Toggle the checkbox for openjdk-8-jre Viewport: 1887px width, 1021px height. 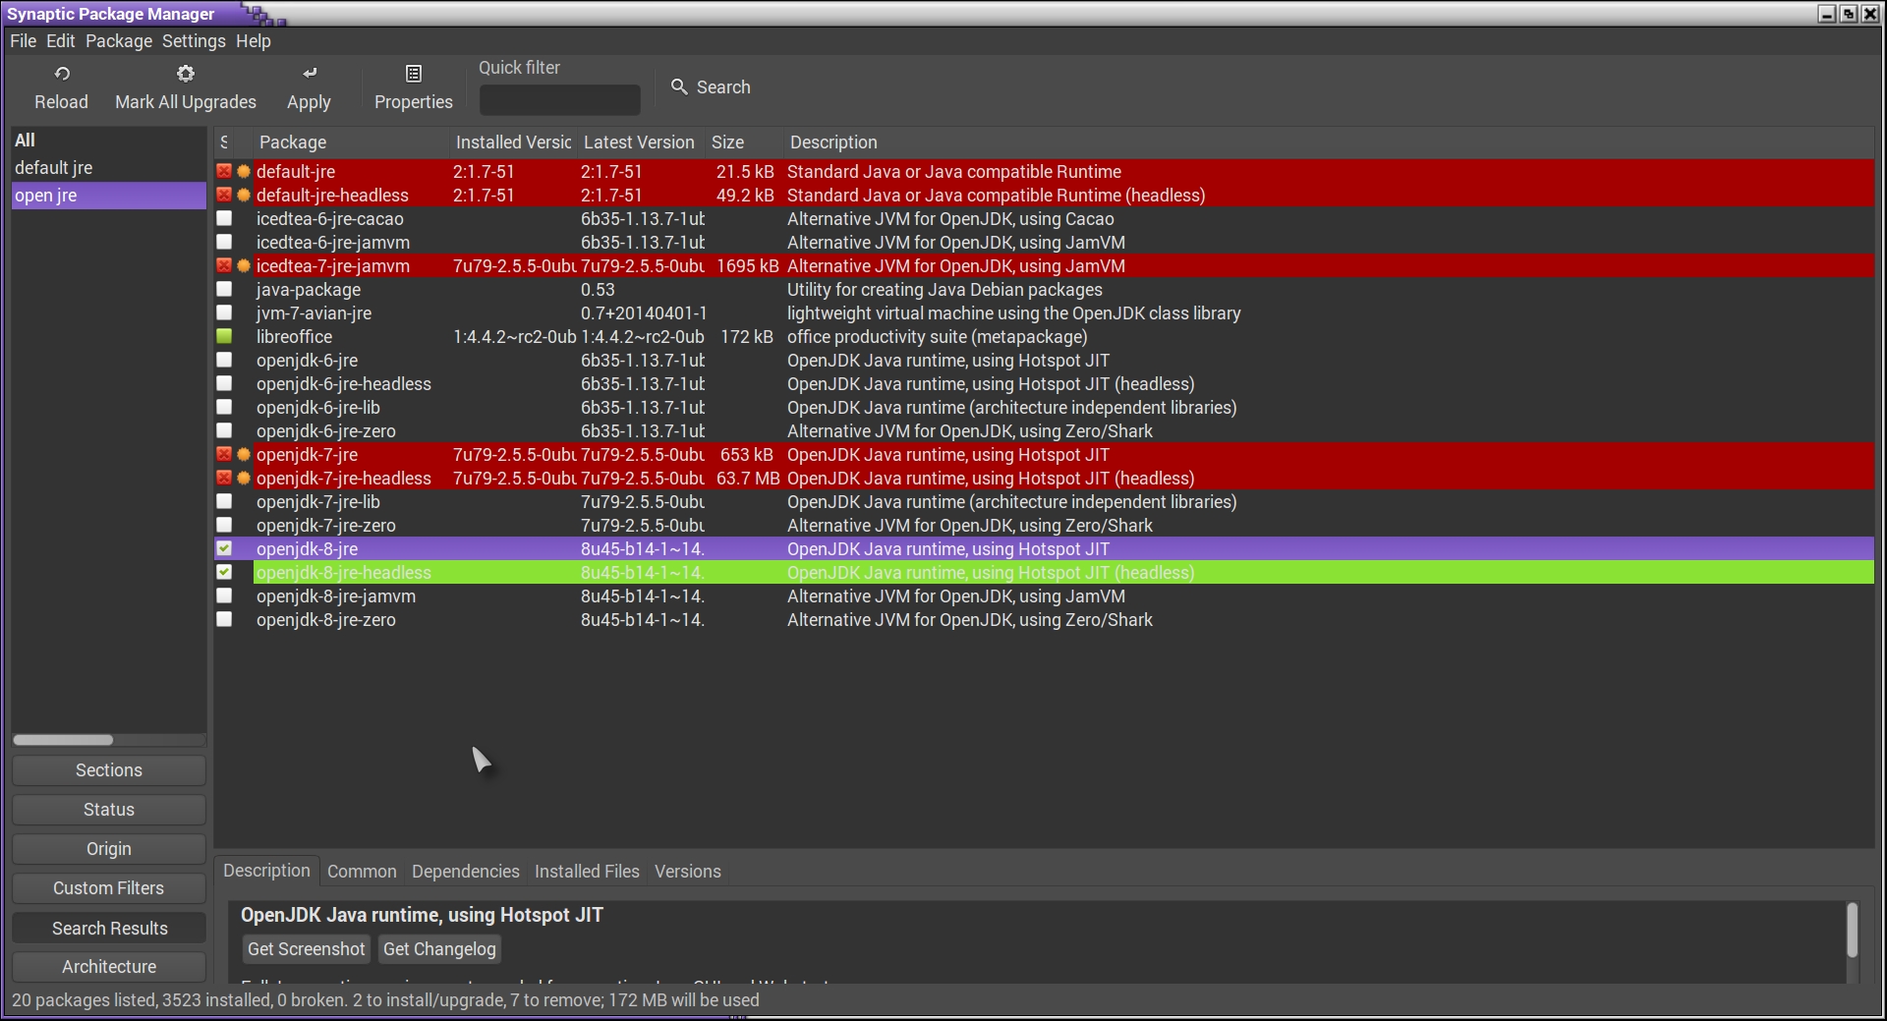point(224,548)
